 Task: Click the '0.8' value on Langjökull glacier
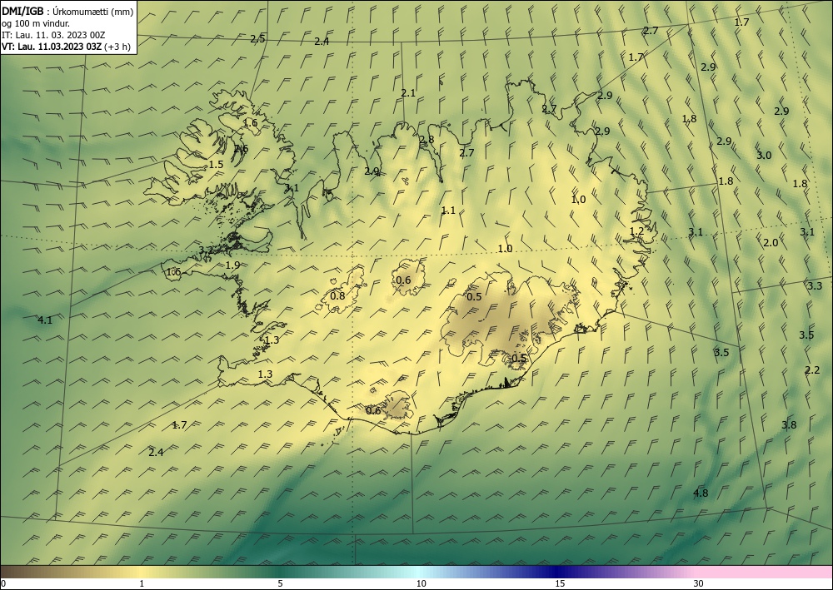[x=337, y=295]
